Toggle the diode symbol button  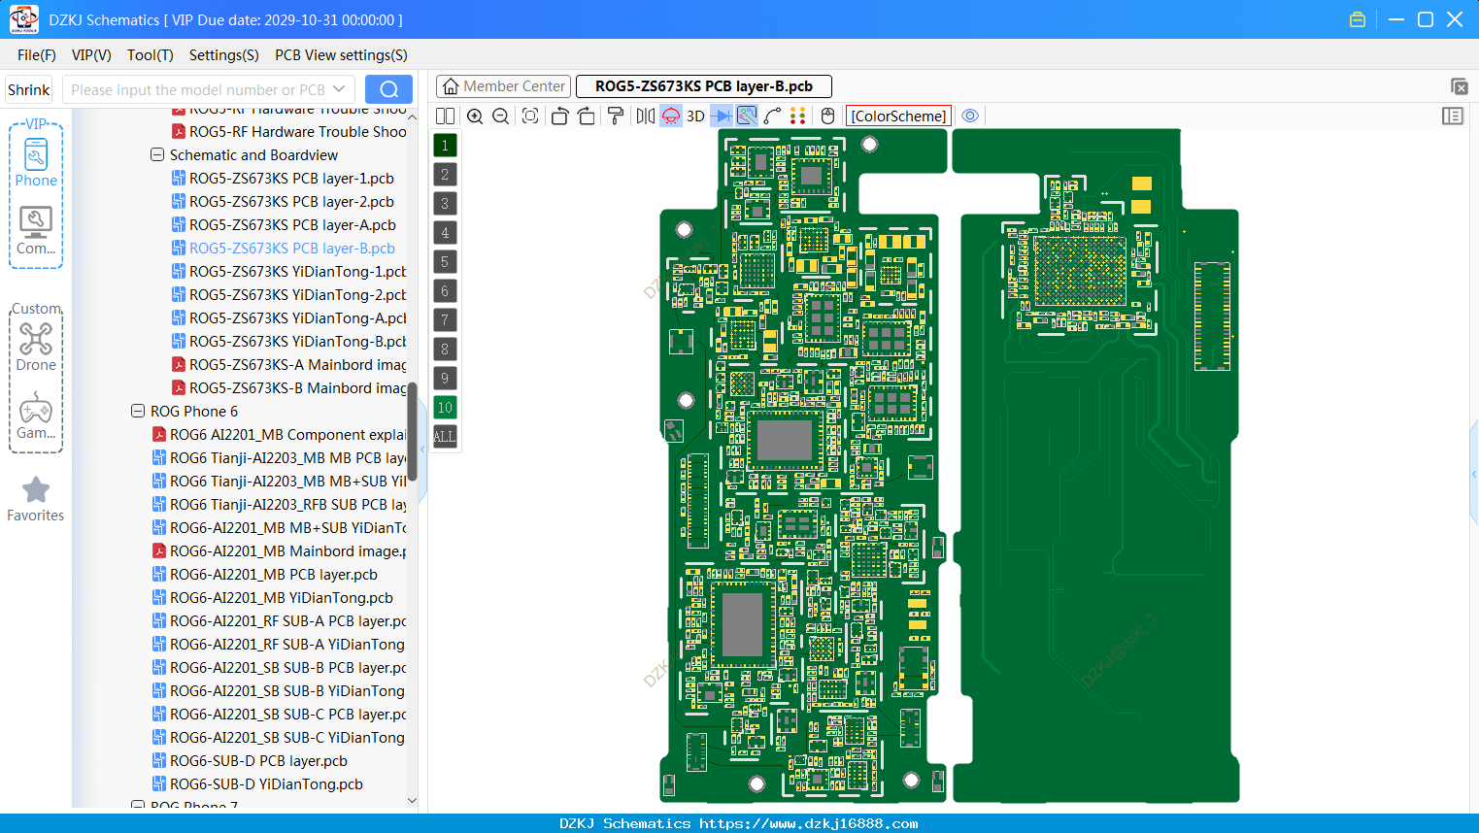tap(722, 117)
